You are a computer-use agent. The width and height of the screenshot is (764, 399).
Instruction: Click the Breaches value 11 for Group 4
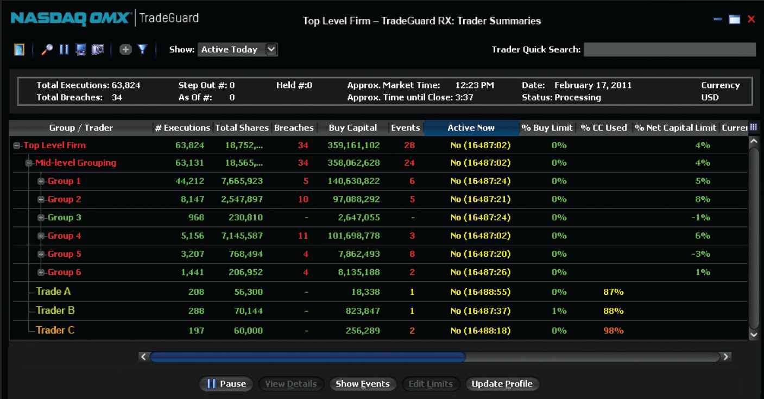tap(304, 236)
